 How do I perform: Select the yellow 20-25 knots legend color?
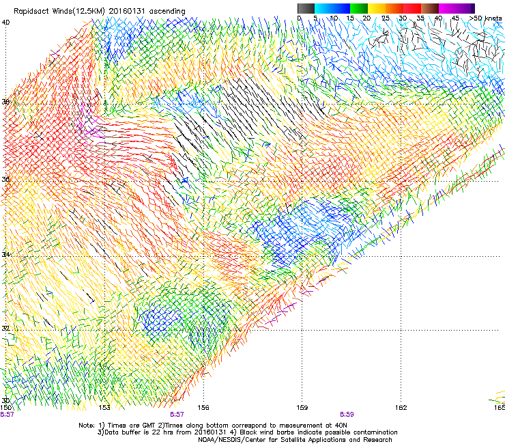[x=377, y=8]
